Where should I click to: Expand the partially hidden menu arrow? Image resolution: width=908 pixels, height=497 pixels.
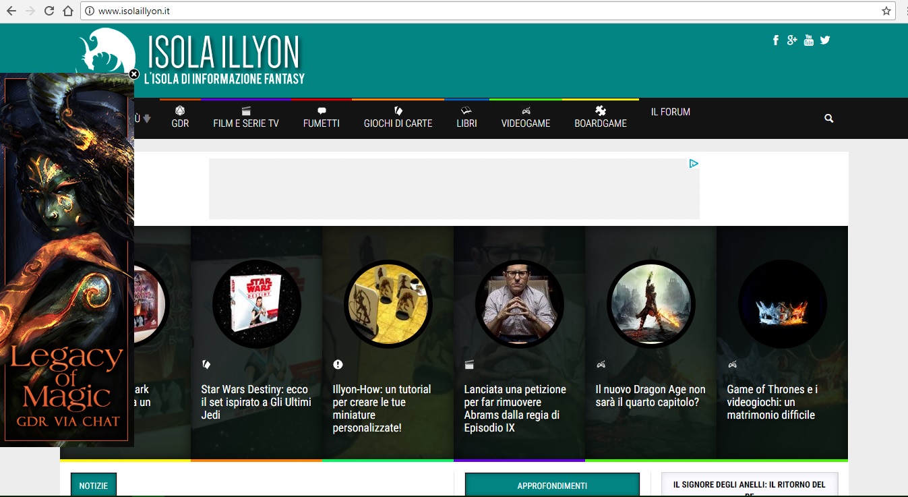(146, 119)
